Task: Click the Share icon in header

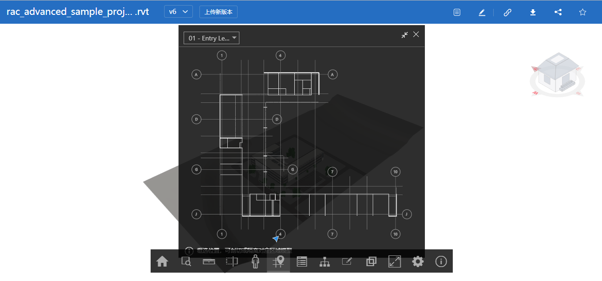Action: (558, 13)
